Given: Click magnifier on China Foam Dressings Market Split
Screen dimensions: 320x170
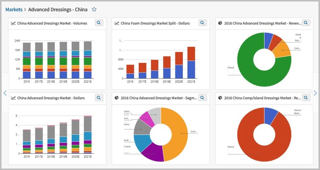Looking at the screenshot, I should 203,23.
